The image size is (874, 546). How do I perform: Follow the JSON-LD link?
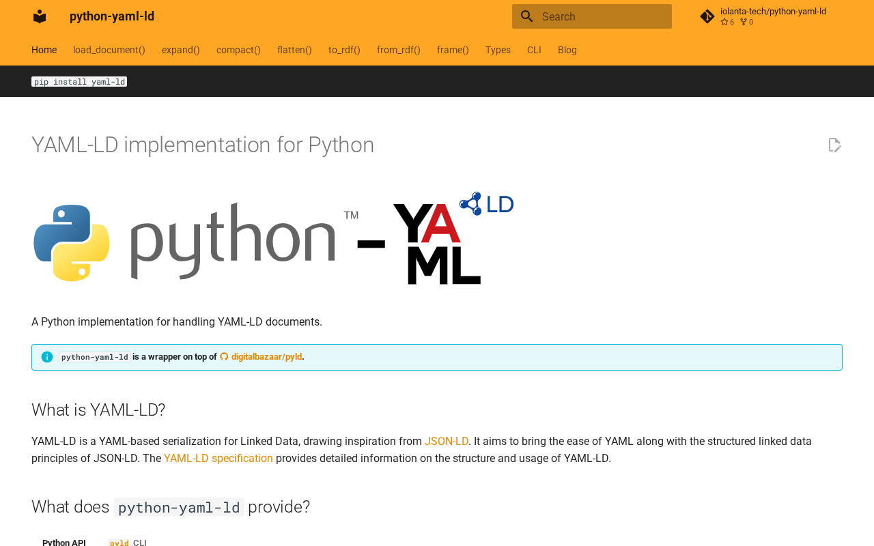(x=447, y=442)
